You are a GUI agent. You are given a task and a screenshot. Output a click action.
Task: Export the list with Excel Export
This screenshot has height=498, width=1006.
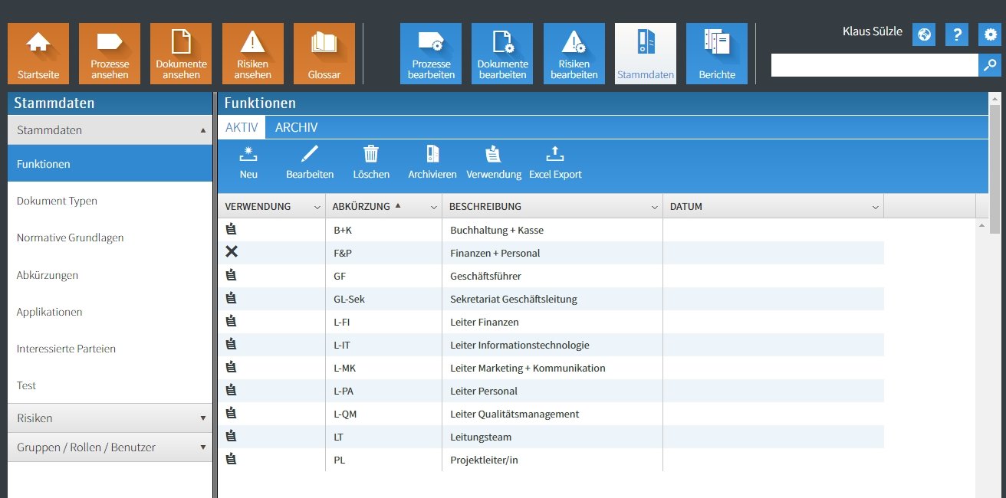tap(555, 162)
